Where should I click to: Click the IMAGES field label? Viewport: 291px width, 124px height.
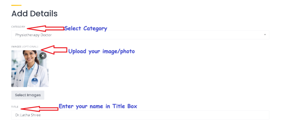coord(16,47)
